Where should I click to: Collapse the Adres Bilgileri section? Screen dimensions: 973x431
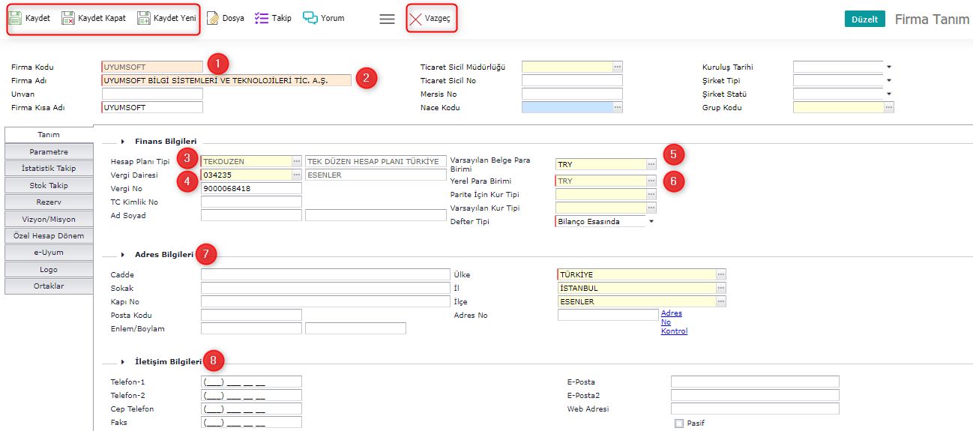point(123,255)
